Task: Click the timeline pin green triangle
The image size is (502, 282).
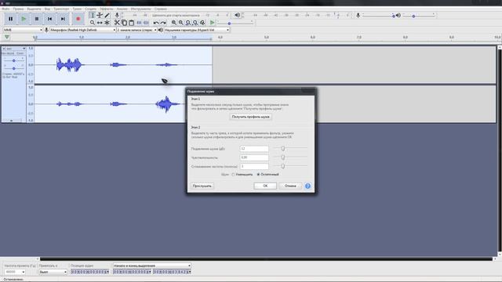Action: [x=7, y=38]
